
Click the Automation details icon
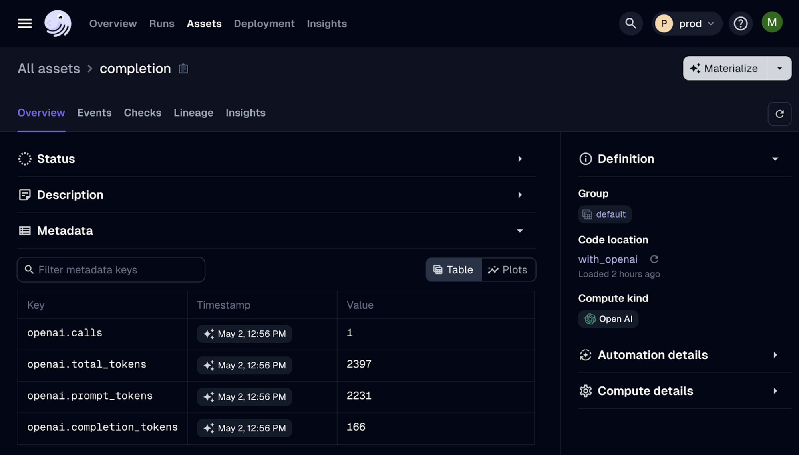(x=586, y=355)
